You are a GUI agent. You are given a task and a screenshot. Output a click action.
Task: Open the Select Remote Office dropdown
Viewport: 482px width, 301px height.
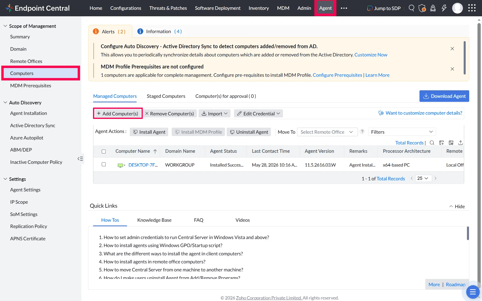(327, 132)
